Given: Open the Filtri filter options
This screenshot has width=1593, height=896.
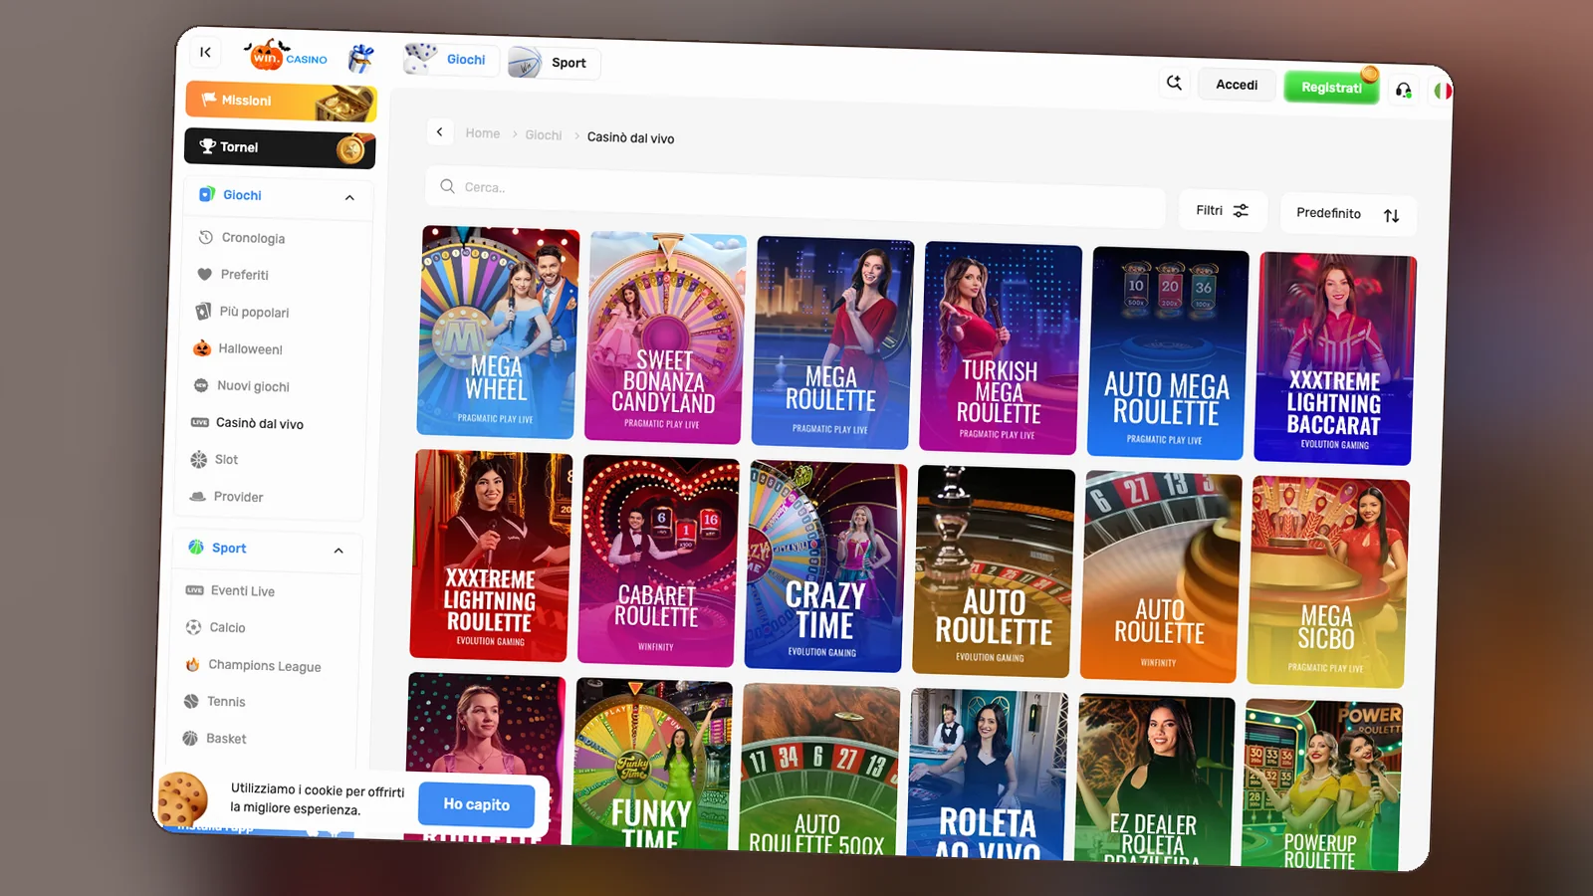Looking at the screenshot, I should (1223, 210).
